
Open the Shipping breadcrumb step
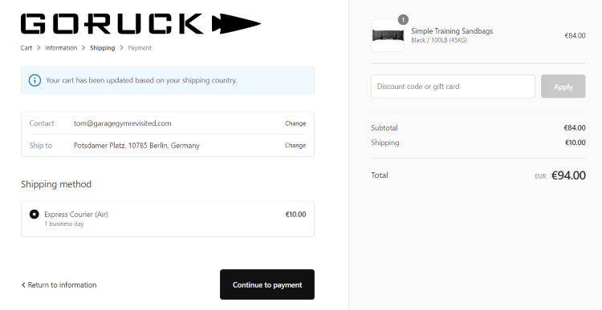tap(103, 48)
